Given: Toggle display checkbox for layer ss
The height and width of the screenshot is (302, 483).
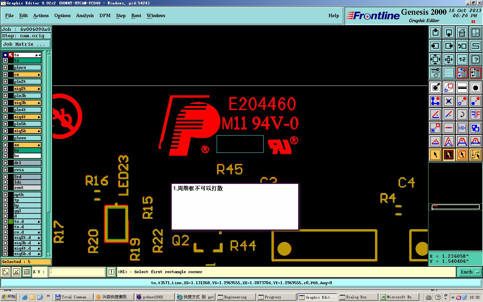Looking at the screenshot, I should click(x=5, y=145).
